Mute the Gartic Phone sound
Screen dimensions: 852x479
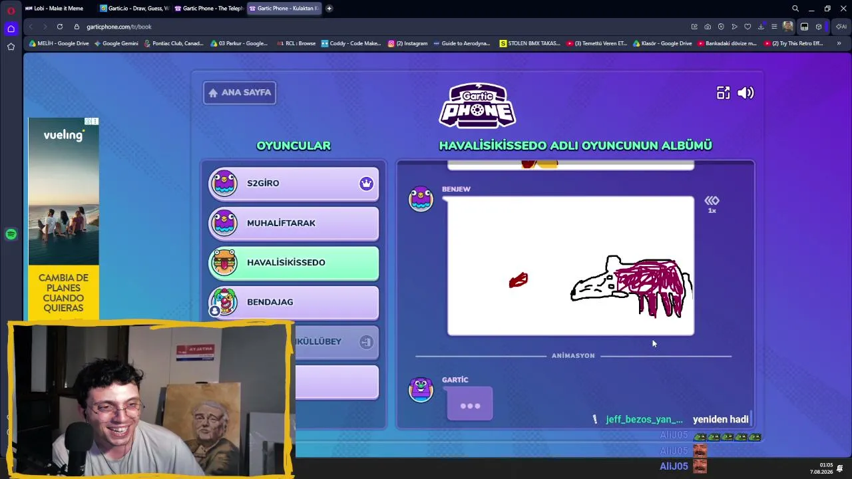pyautogui.click(x=745, y=93)
